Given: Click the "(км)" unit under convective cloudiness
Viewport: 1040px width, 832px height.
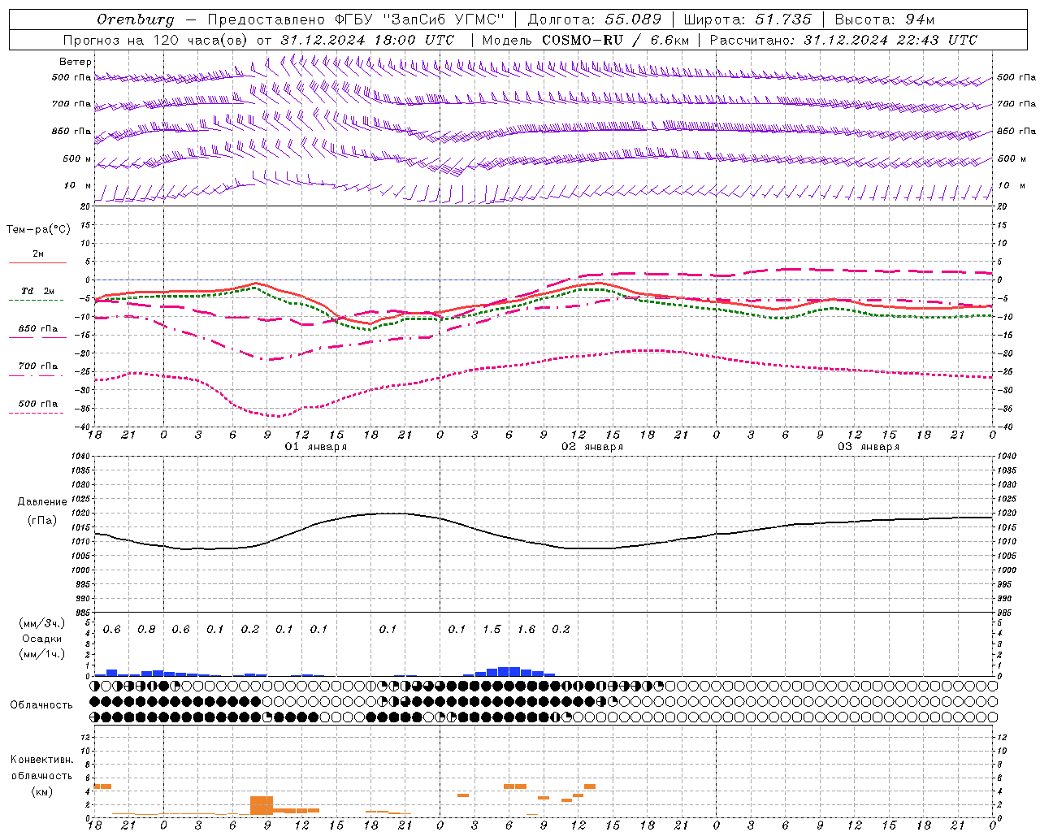Looking at the screenshot, I should (x=41, y=791).
